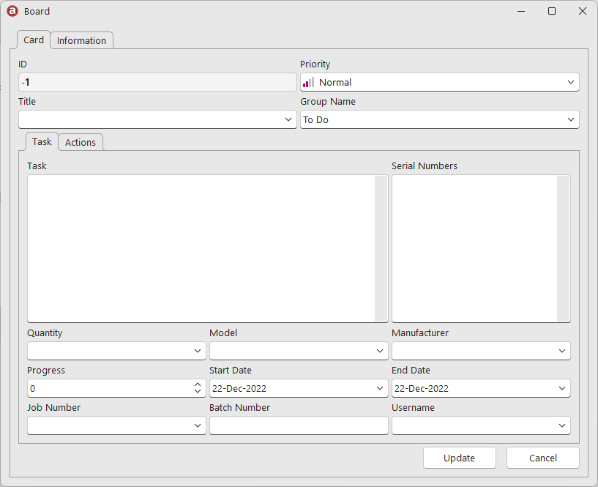This screenshot has height=487, width=598.
Task: Open the Title combo box list
Action: click(x=288, y=119)
